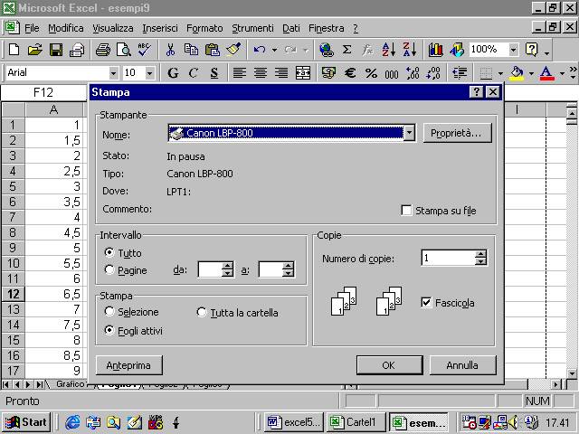This screenshot has width=579, height=434.
Task: Open the printer Nome dropdown
Action: (409, 133)
